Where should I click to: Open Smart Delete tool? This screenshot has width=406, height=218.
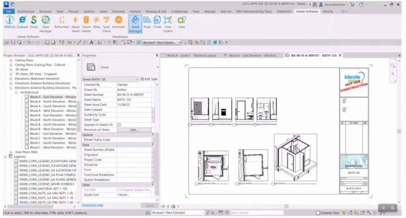pyautogui.click(x=86, y=24)
